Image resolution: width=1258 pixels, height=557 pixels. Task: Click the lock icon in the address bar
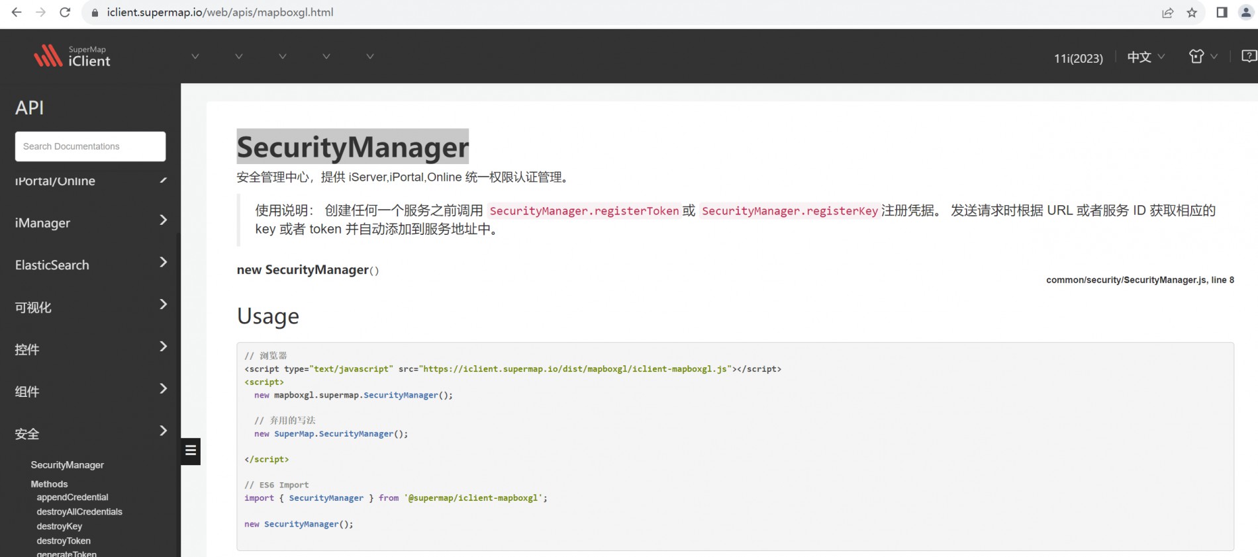click(x=95, y=13)
